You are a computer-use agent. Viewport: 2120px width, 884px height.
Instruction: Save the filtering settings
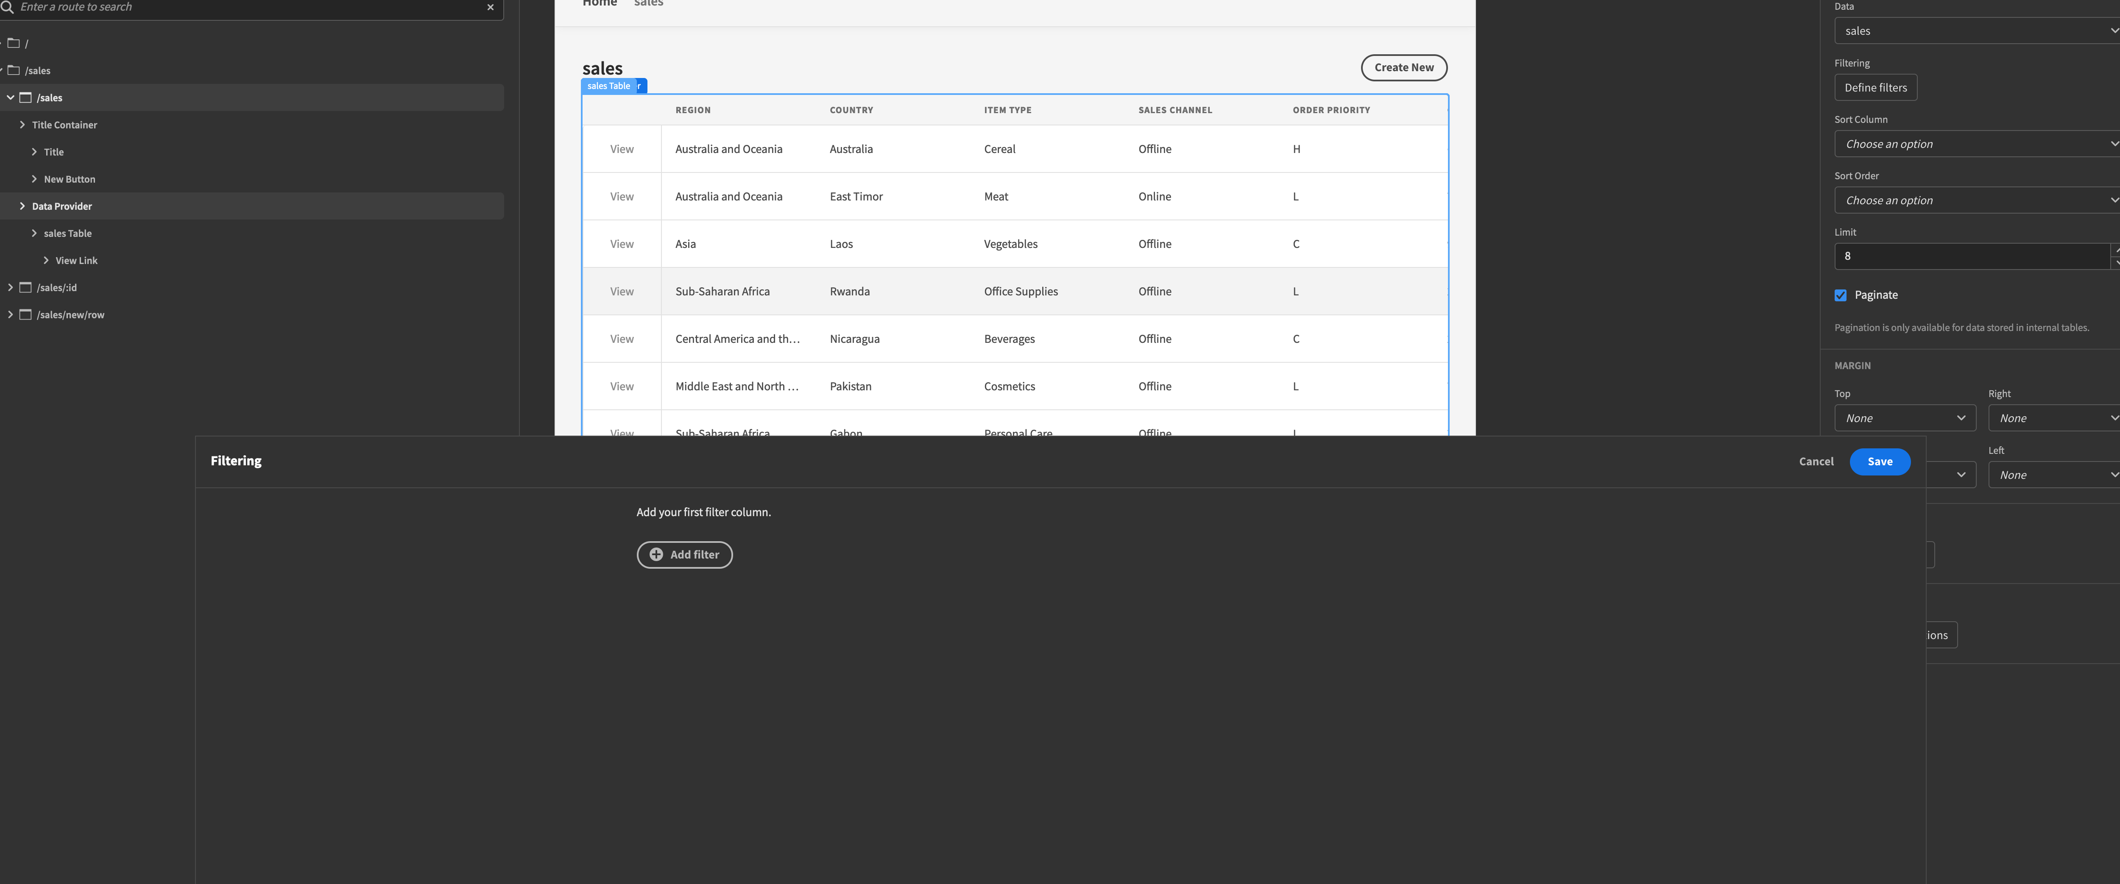1880,461
